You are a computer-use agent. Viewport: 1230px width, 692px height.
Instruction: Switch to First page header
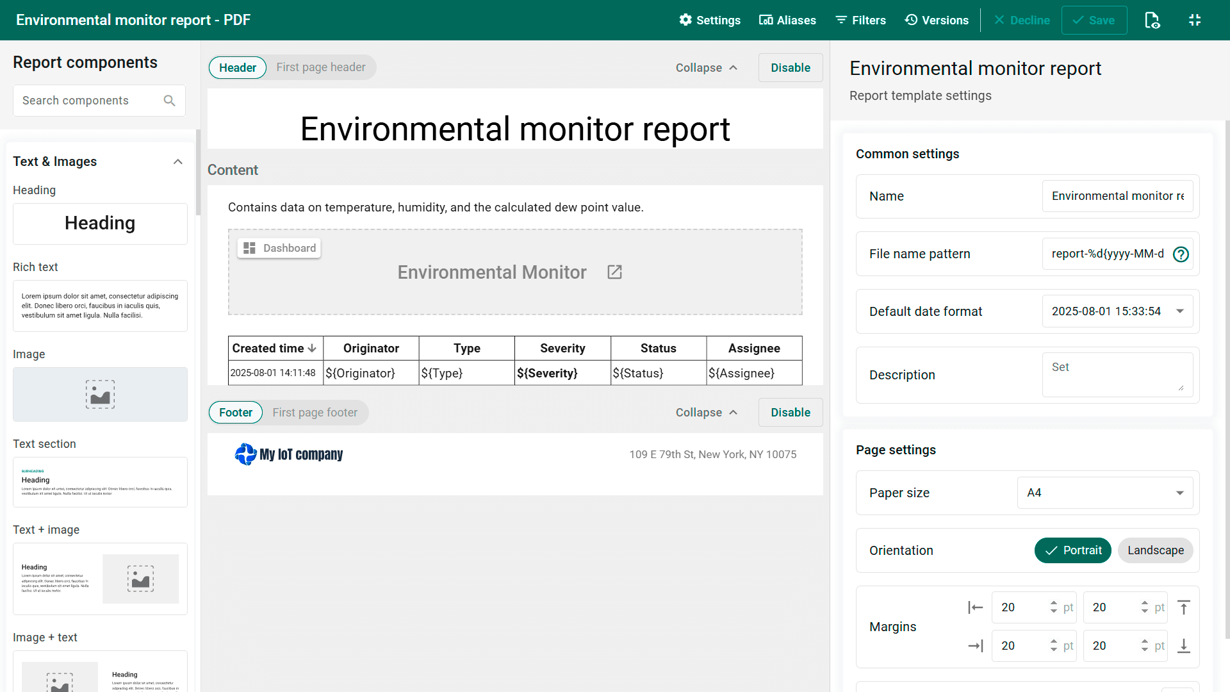click(320, 67)
